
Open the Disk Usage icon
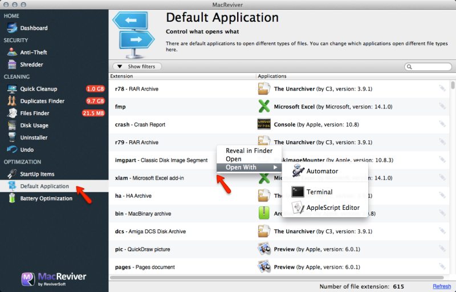click(12, 125)
